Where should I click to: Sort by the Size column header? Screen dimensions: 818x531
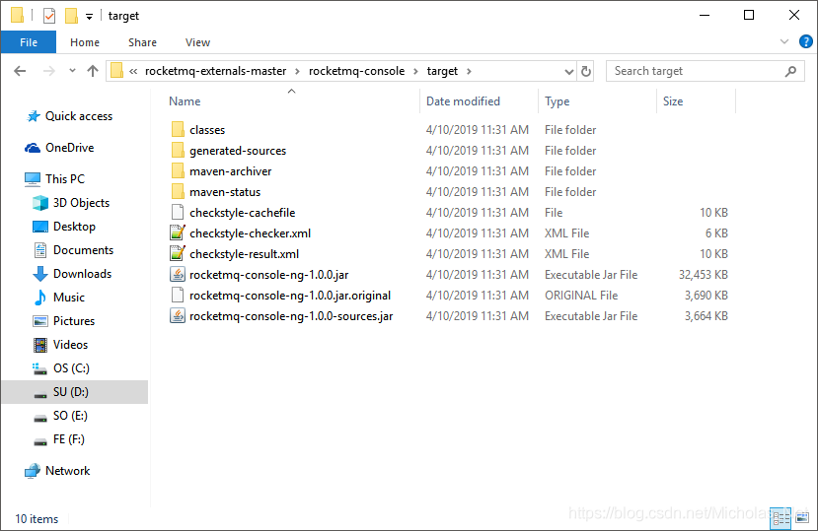(x=673, y=101)
